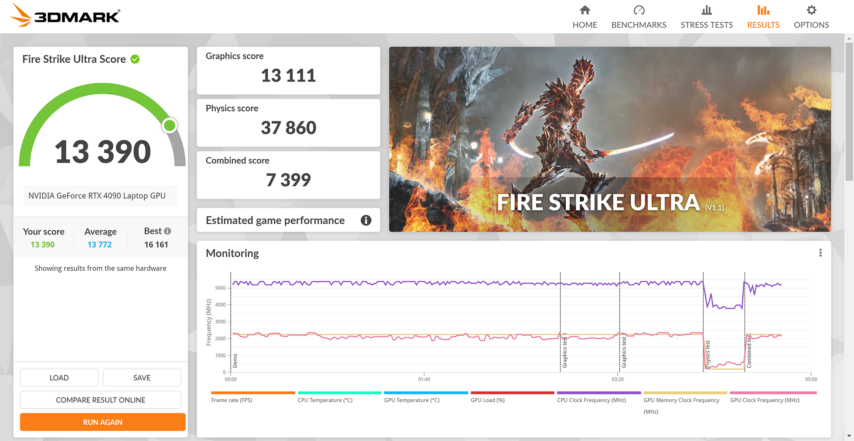The height and width of the screenshot is (441, 854).
Task: Open the Monitoring three-dot options menu
Action: pos(820,253)
